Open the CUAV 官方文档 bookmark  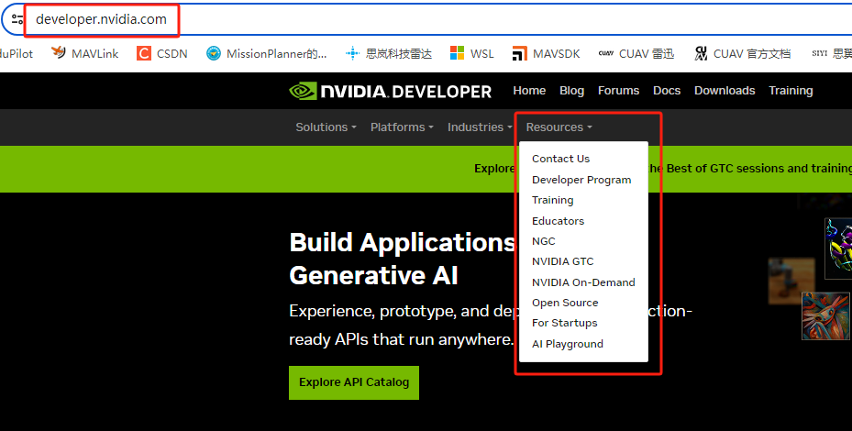coord(742,53)
